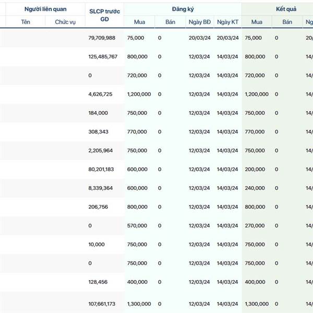Select the cell 2,205,964
313x313 pixels.
pyautogui.click(x=101, y=151)
